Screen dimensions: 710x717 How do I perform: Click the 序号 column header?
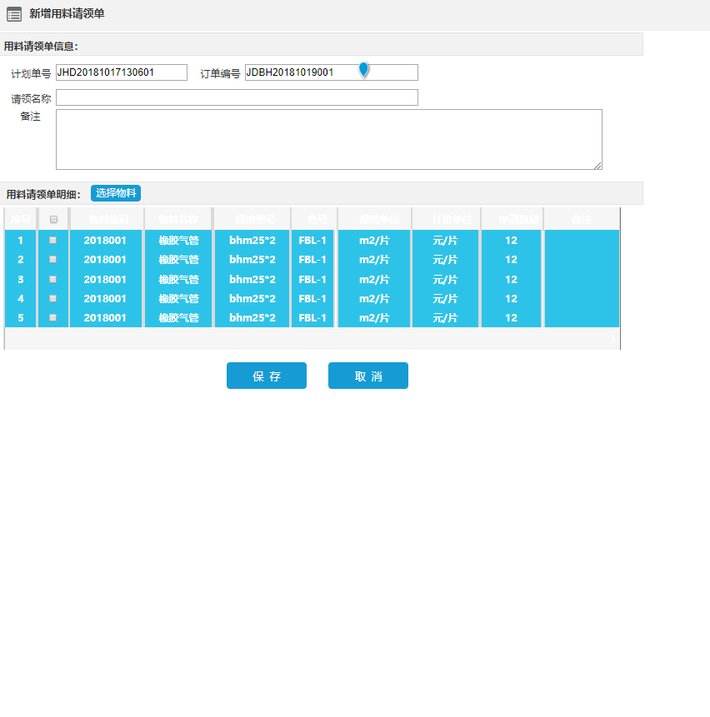[x=21, y=220]
